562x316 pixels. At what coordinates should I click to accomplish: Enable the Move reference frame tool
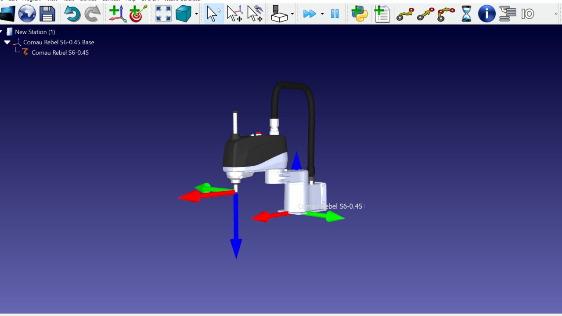tap(234, 14)
